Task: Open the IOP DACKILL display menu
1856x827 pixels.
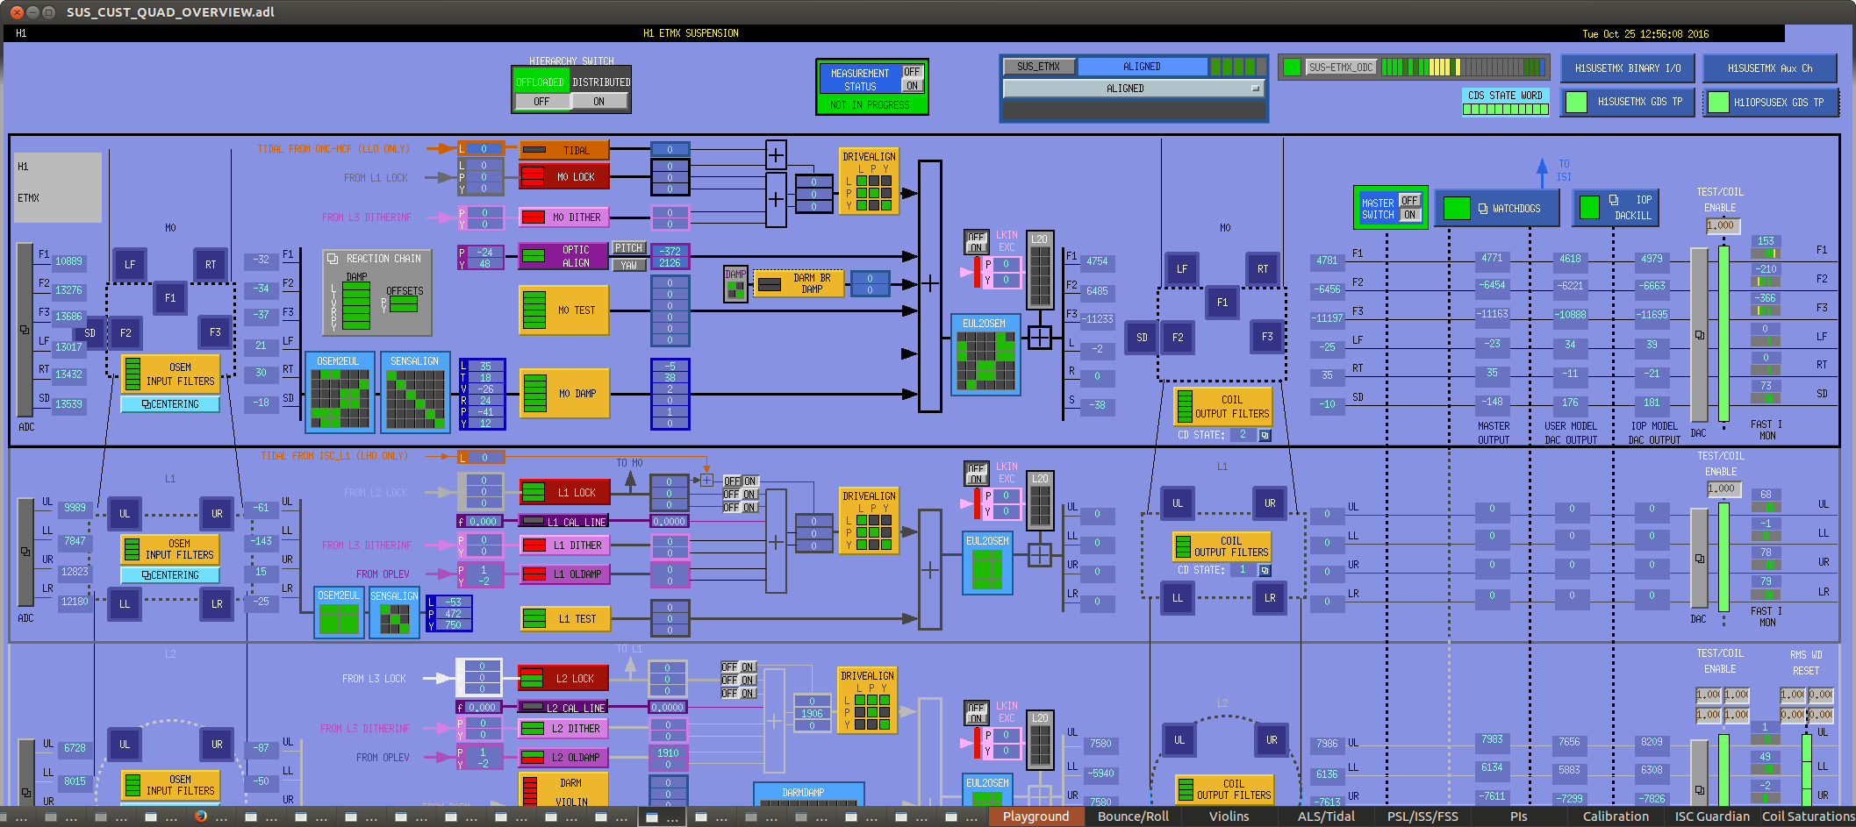Action: click(x=1616, y=208)
